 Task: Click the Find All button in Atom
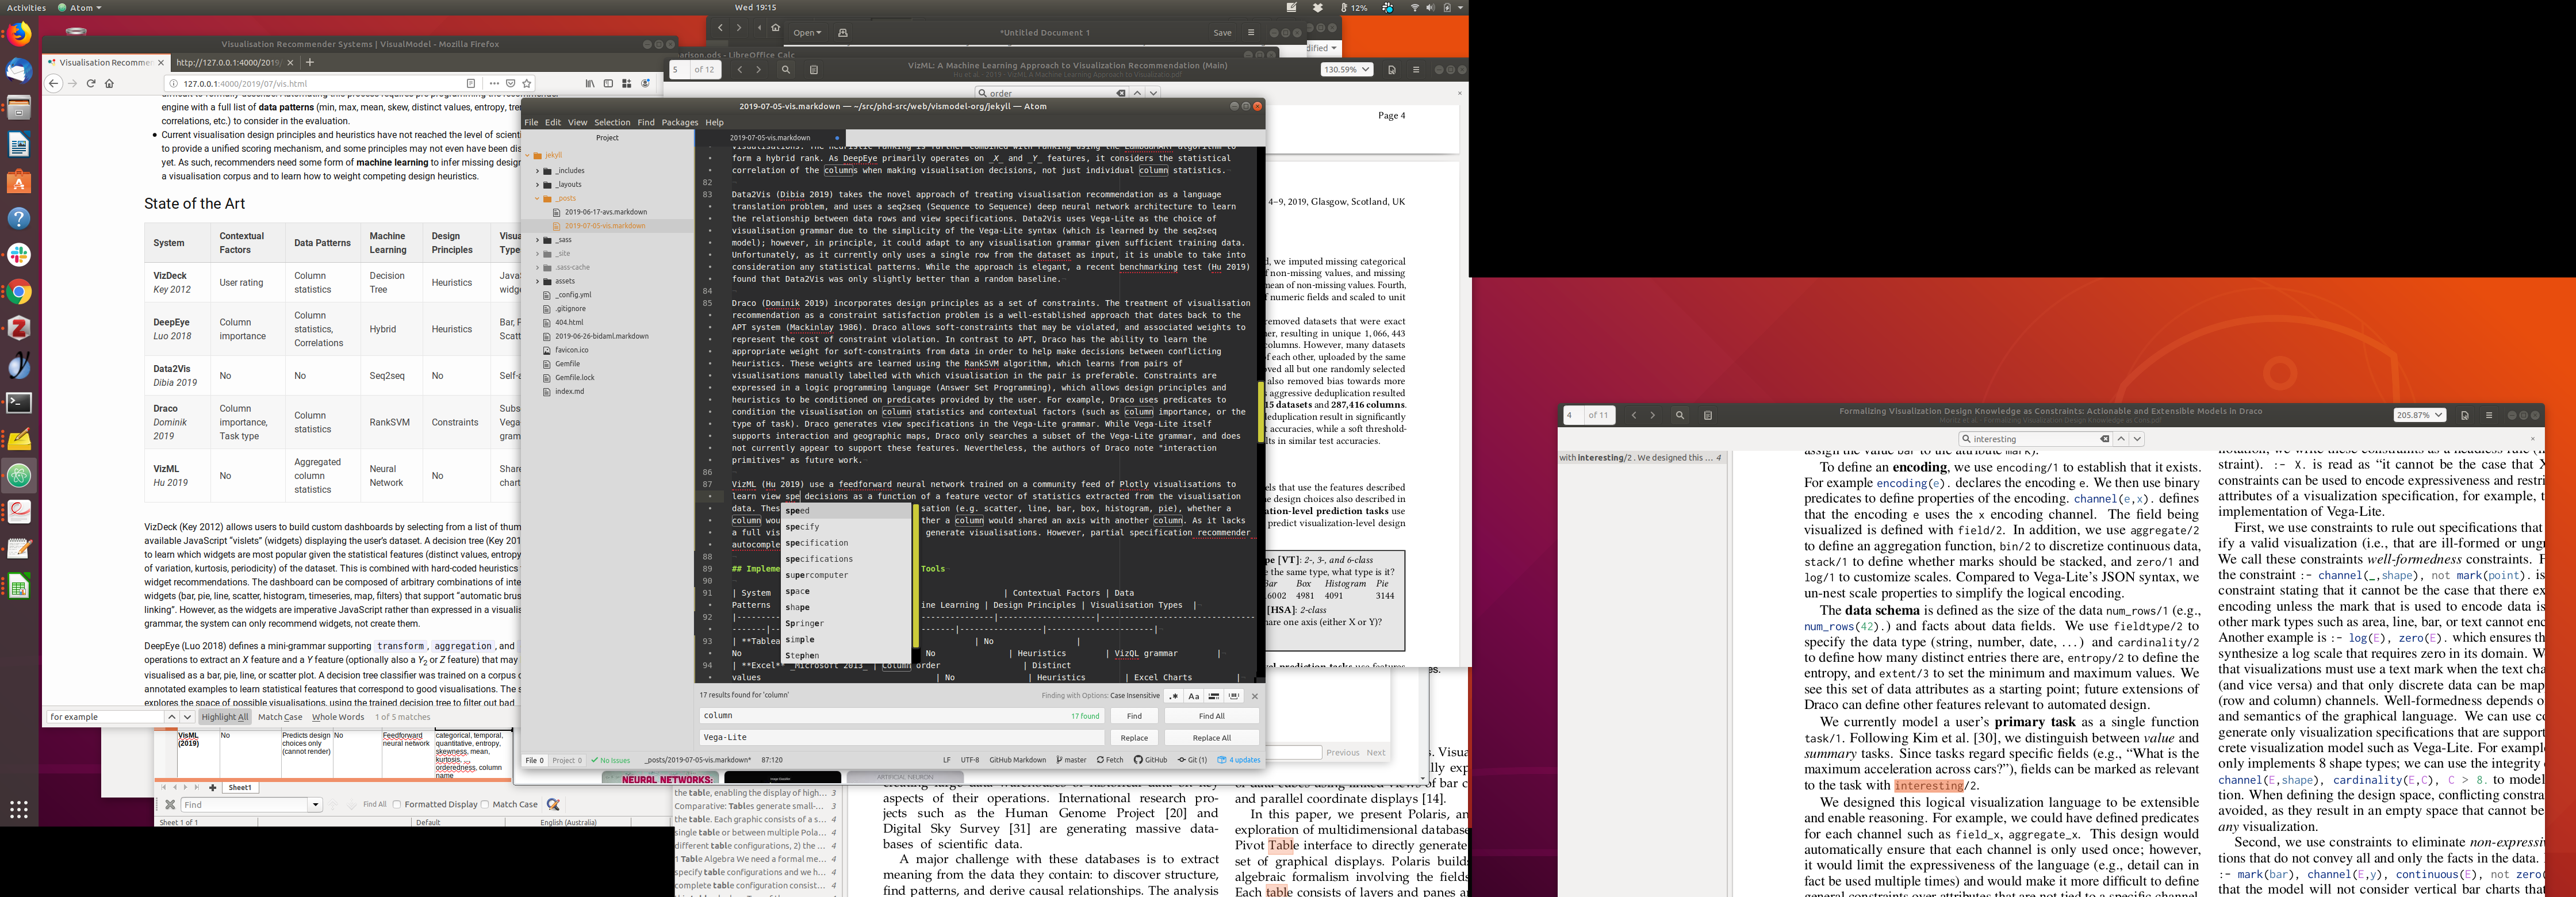[1211, 716]
